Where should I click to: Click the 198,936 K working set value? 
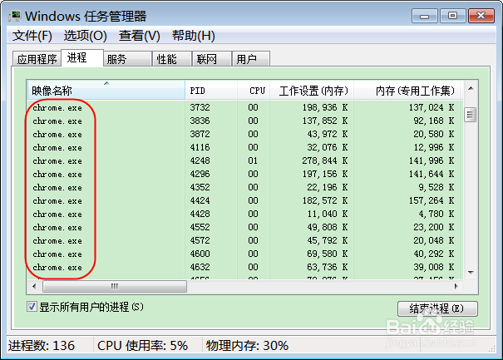click(325, 107)
